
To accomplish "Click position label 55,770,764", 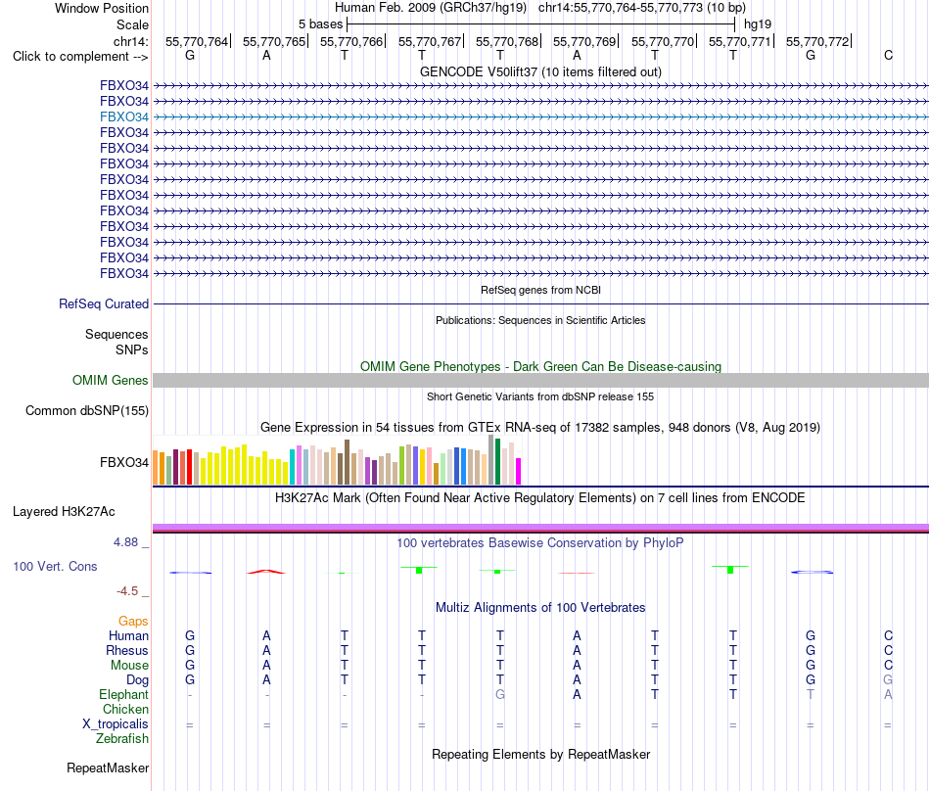I will coord(197,41).
